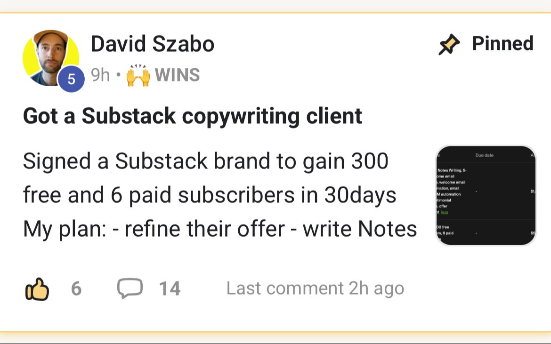Click Due date header in thumbnail image
This screenshot has width=551, height=344.
485,155
